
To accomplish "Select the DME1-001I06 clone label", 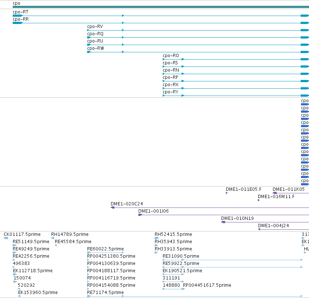I will click(154, 211).
